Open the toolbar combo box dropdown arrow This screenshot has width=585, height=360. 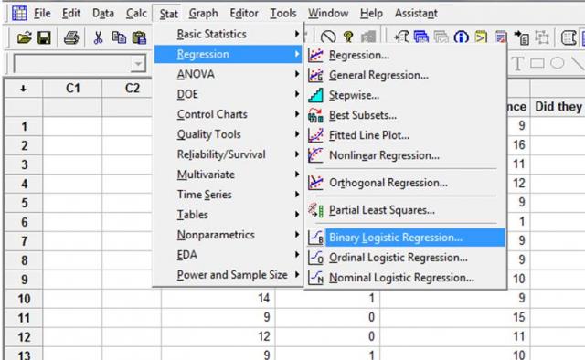point(138,64)
